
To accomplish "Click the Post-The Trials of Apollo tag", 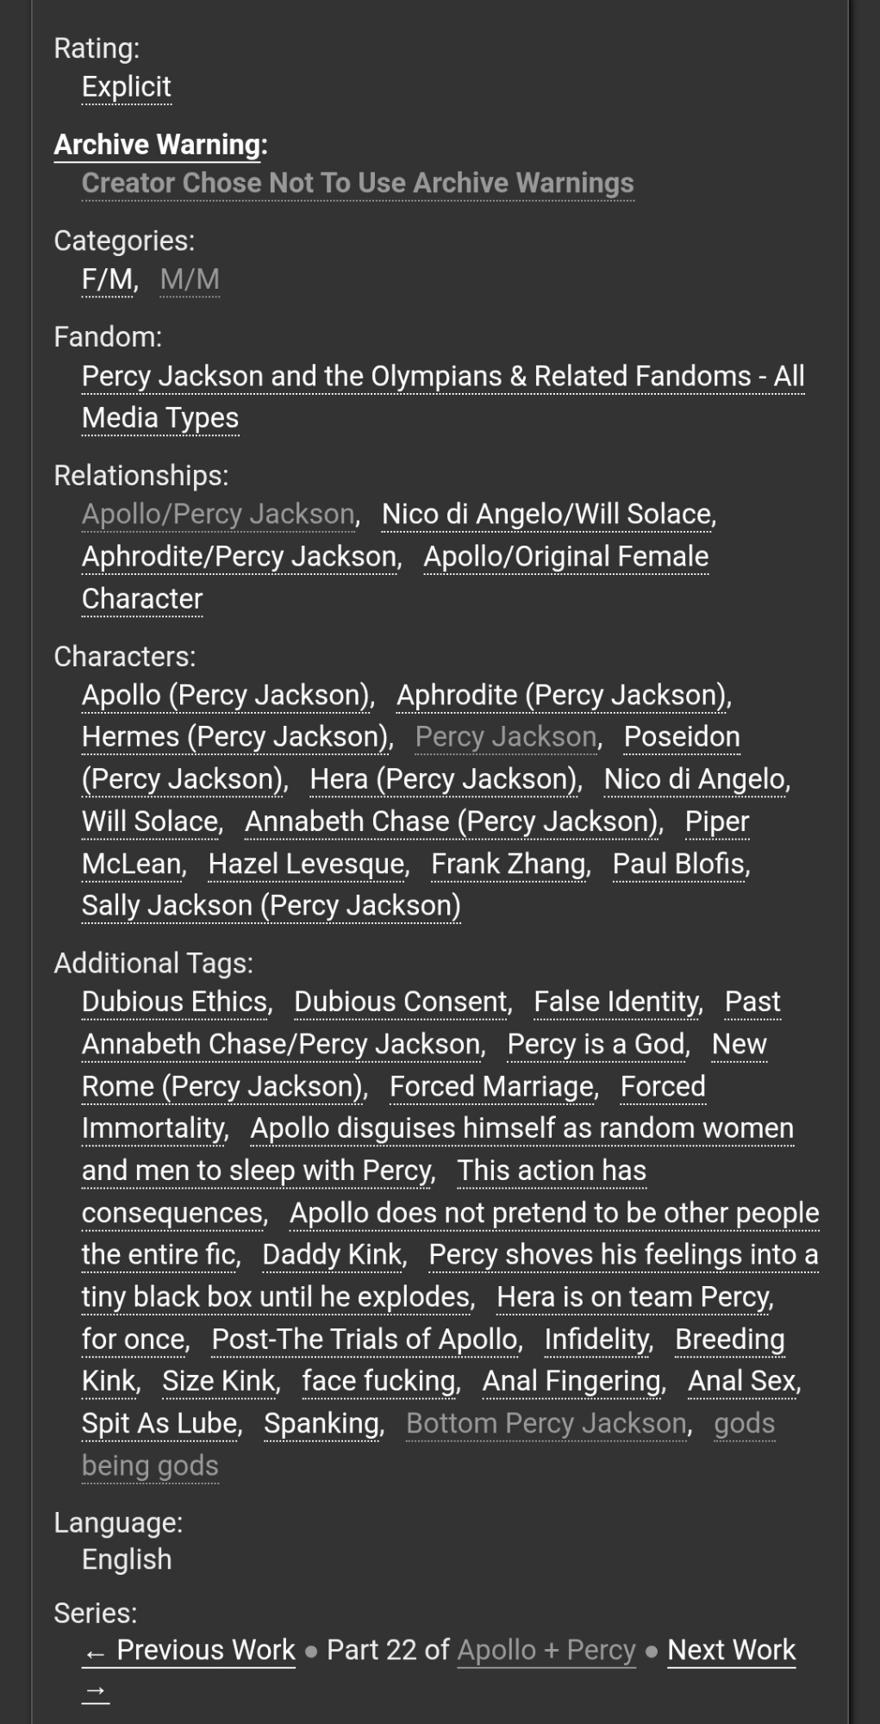I will click(x=366, y=1340).
